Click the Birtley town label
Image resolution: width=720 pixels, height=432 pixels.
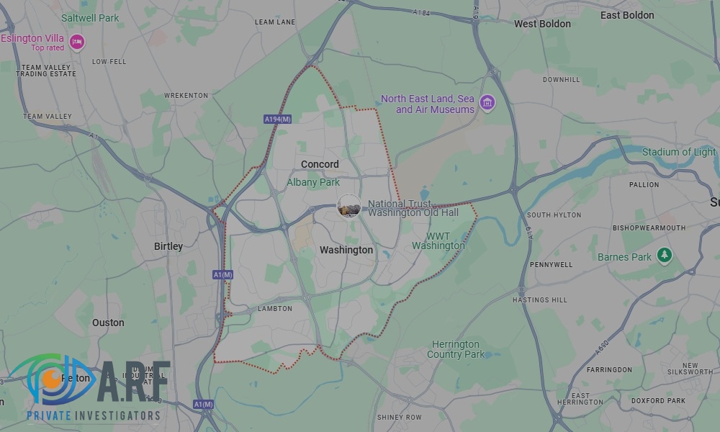(x=168, y=246)
